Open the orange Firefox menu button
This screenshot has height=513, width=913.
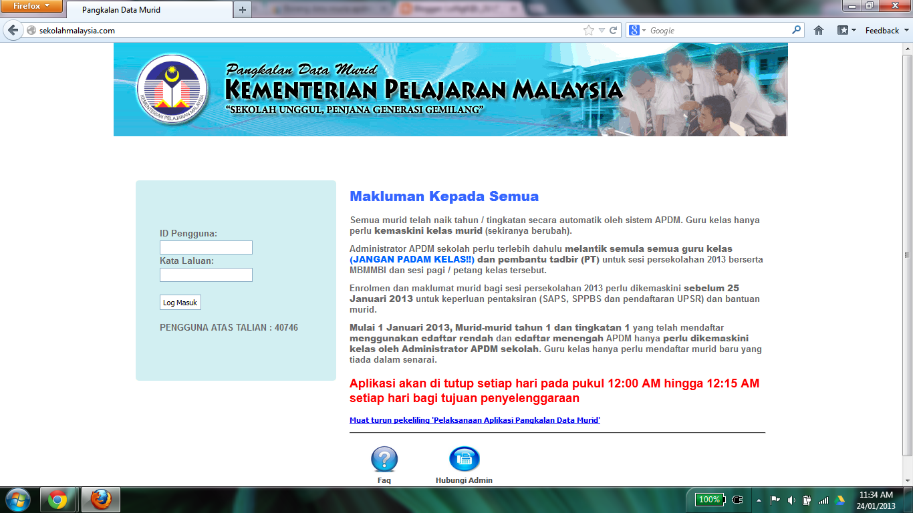[x=29, y=6]
